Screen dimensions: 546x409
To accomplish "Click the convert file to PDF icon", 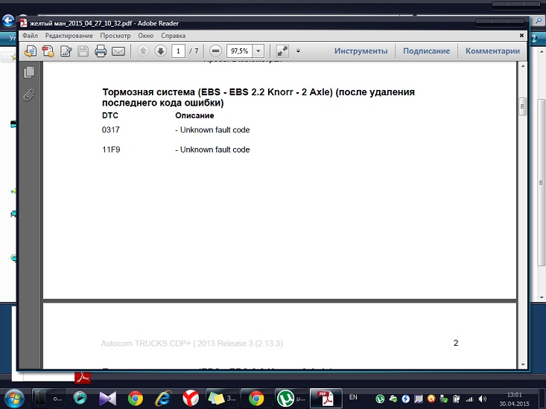I will pos(48,51).
